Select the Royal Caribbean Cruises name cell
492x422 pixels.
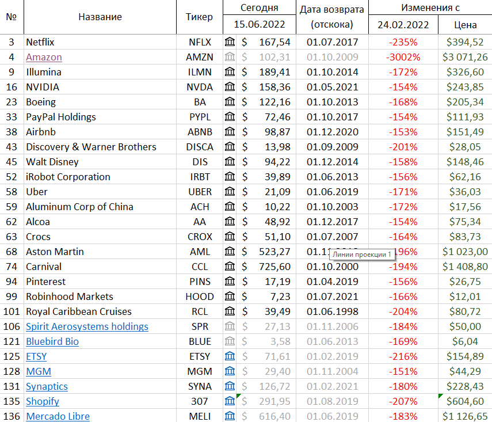[100, 311]
